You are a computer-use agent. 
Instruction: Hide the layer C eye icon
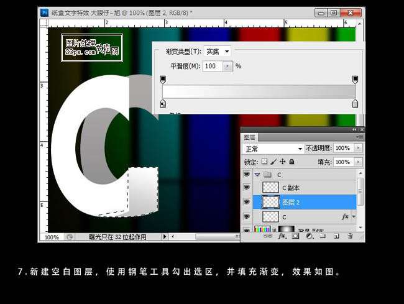(x=247, y=216)
